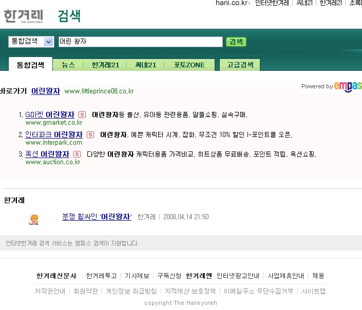Expand the 통합검색 search type dropdown

(x=31, y=42)
